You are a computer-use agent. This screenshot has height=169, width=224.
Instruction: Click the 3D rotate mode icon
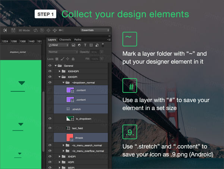(x=36, y=30)
